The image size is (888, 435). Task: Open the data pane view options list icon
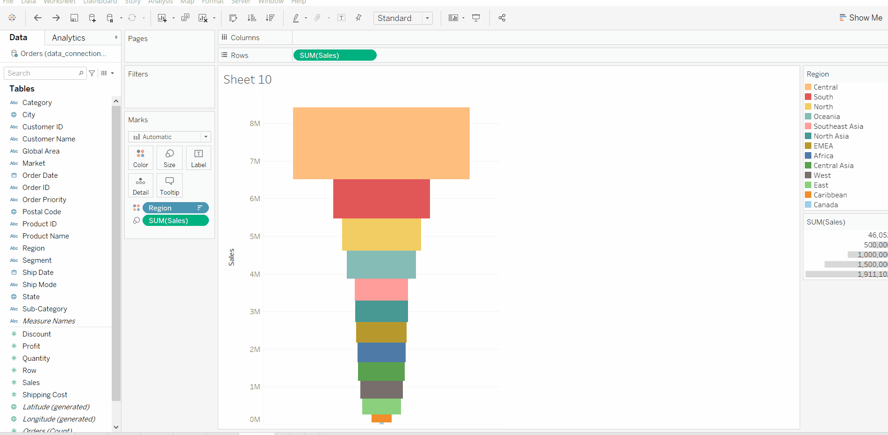[x=104, y=73]
